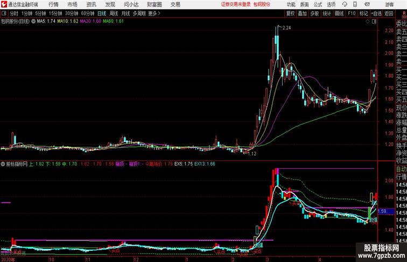Image resolution: width=407 pixels, height=262 pixels.
Task: Toggle the right panel icon above chart
Action: click(x=374, y=22)
